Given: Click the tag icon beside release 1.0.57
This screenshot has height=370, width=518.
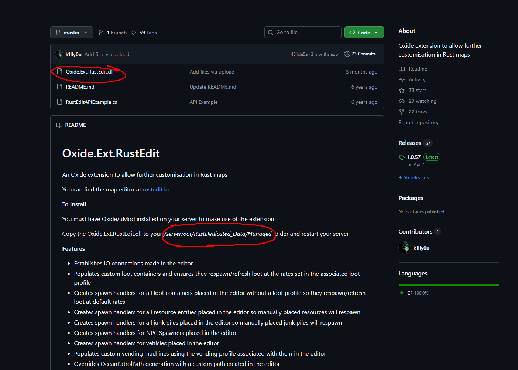Looking at the screenshot, I should 402,157.
